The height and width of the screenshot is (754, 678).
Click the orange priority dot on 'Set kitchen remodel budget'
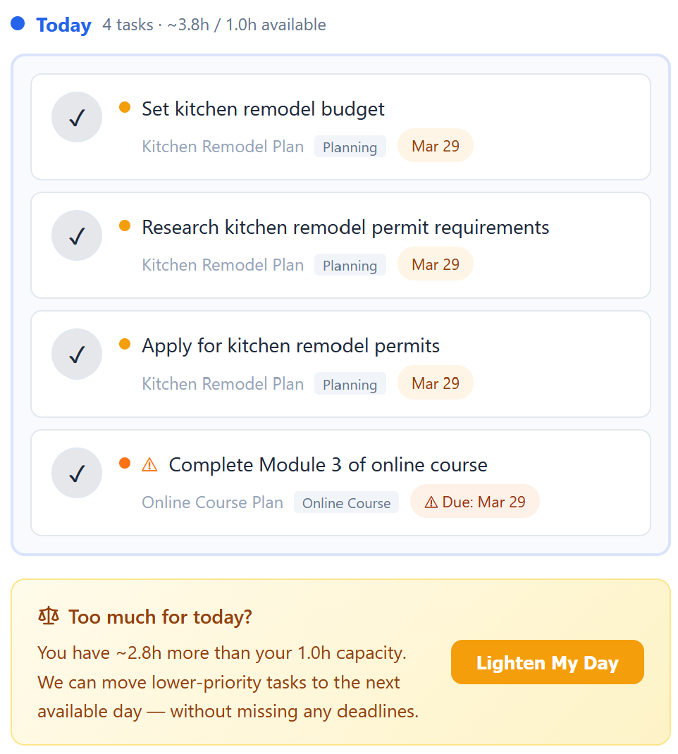(125, 106)
